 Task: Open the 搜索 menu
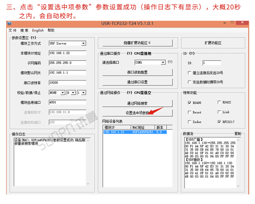(x=24, y=31)
